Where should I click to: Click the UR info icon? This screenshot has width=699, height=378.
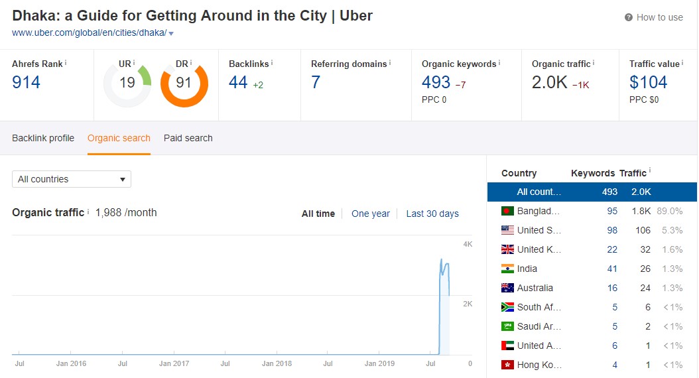(134, 63)
